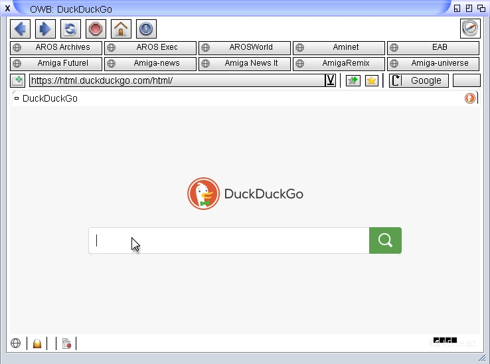This screenshot has width=490, height=364.
Task: Reload the current page
Action: (x=70, y=29)
